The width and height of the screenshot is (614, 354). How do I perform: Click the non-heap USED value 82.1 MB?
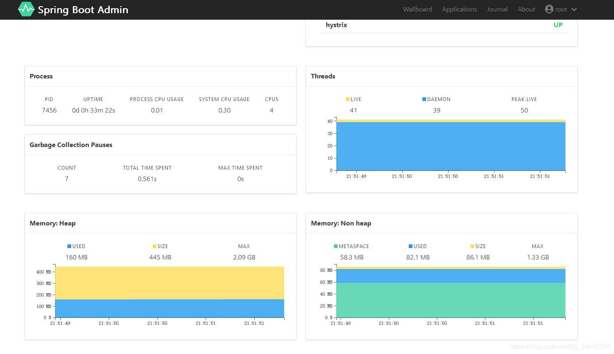tap(418, 257)
